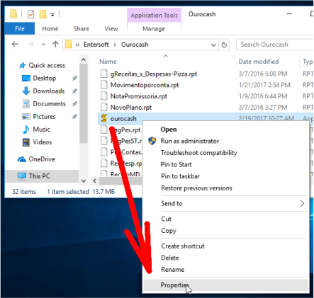The height and width of the screenshot is (298, 314).
Task: Open the recent locations dropdown arrow
Action: [43, 44]
